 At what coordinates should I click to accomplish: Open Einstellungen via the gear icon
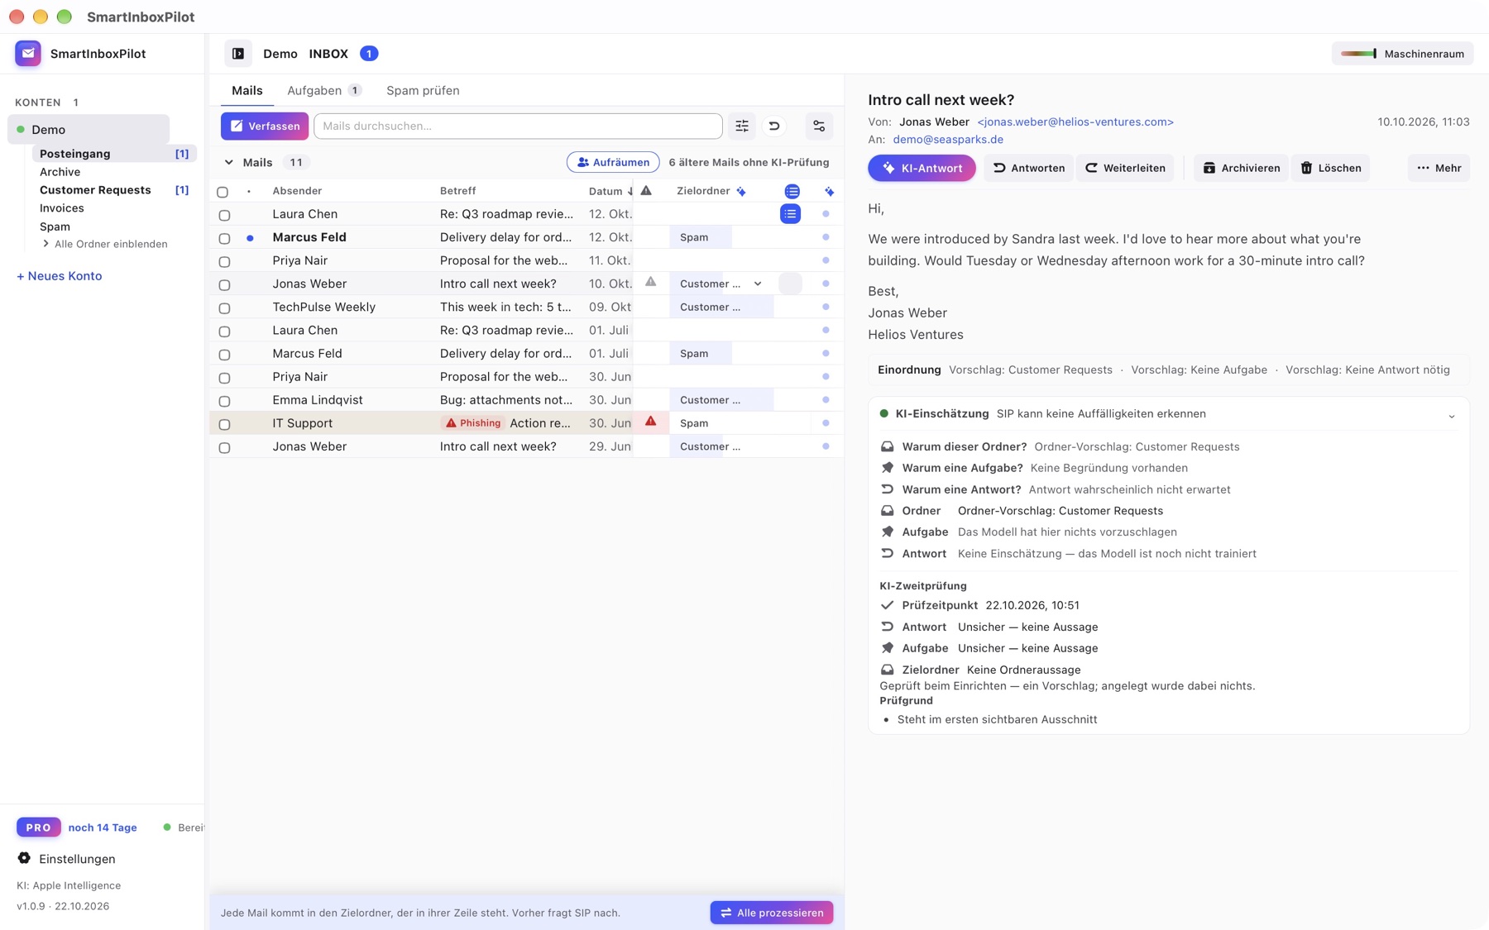(x=24, y=858)
